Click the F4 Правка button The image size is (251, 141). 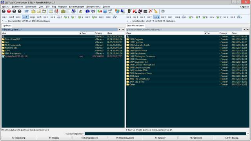[54, 138]
